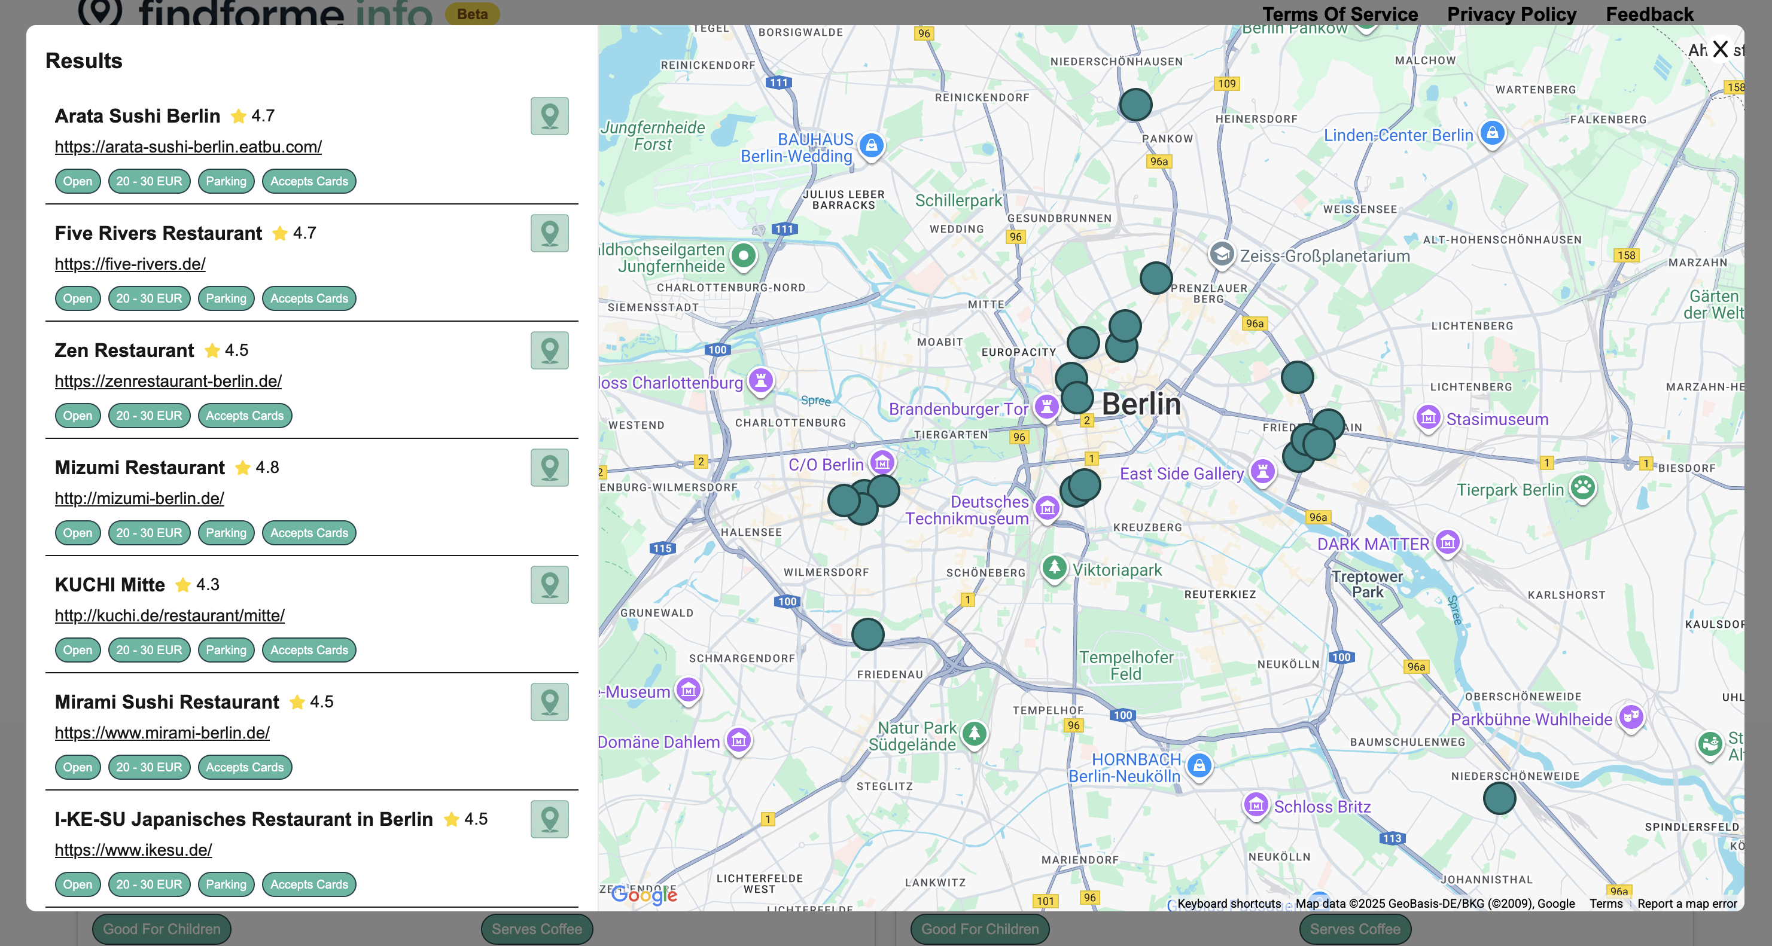
Task: Show Arata Sushi Berlin on the map pin icon
Action: tap(550, 116)
